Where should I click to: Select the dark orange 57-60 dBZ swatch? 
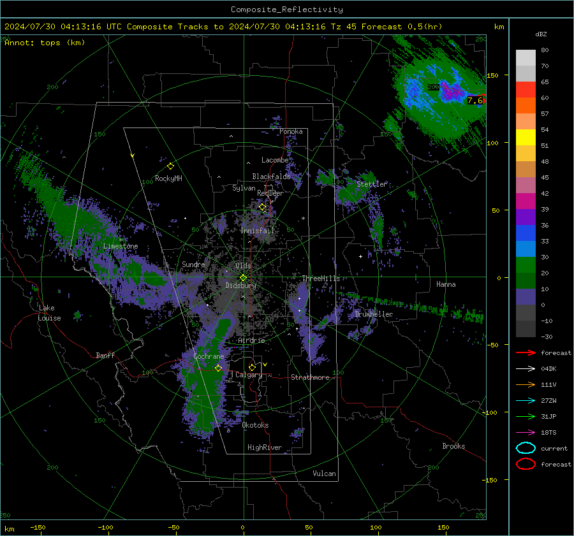tap(526, 105)
